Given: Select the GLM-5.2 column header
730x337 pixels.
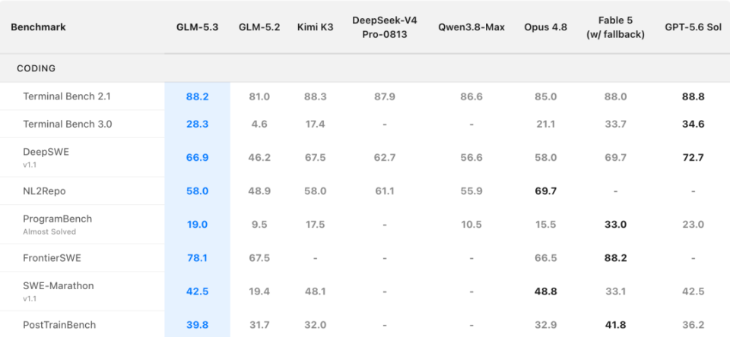Looking at the screenshot, I should 259,27.
